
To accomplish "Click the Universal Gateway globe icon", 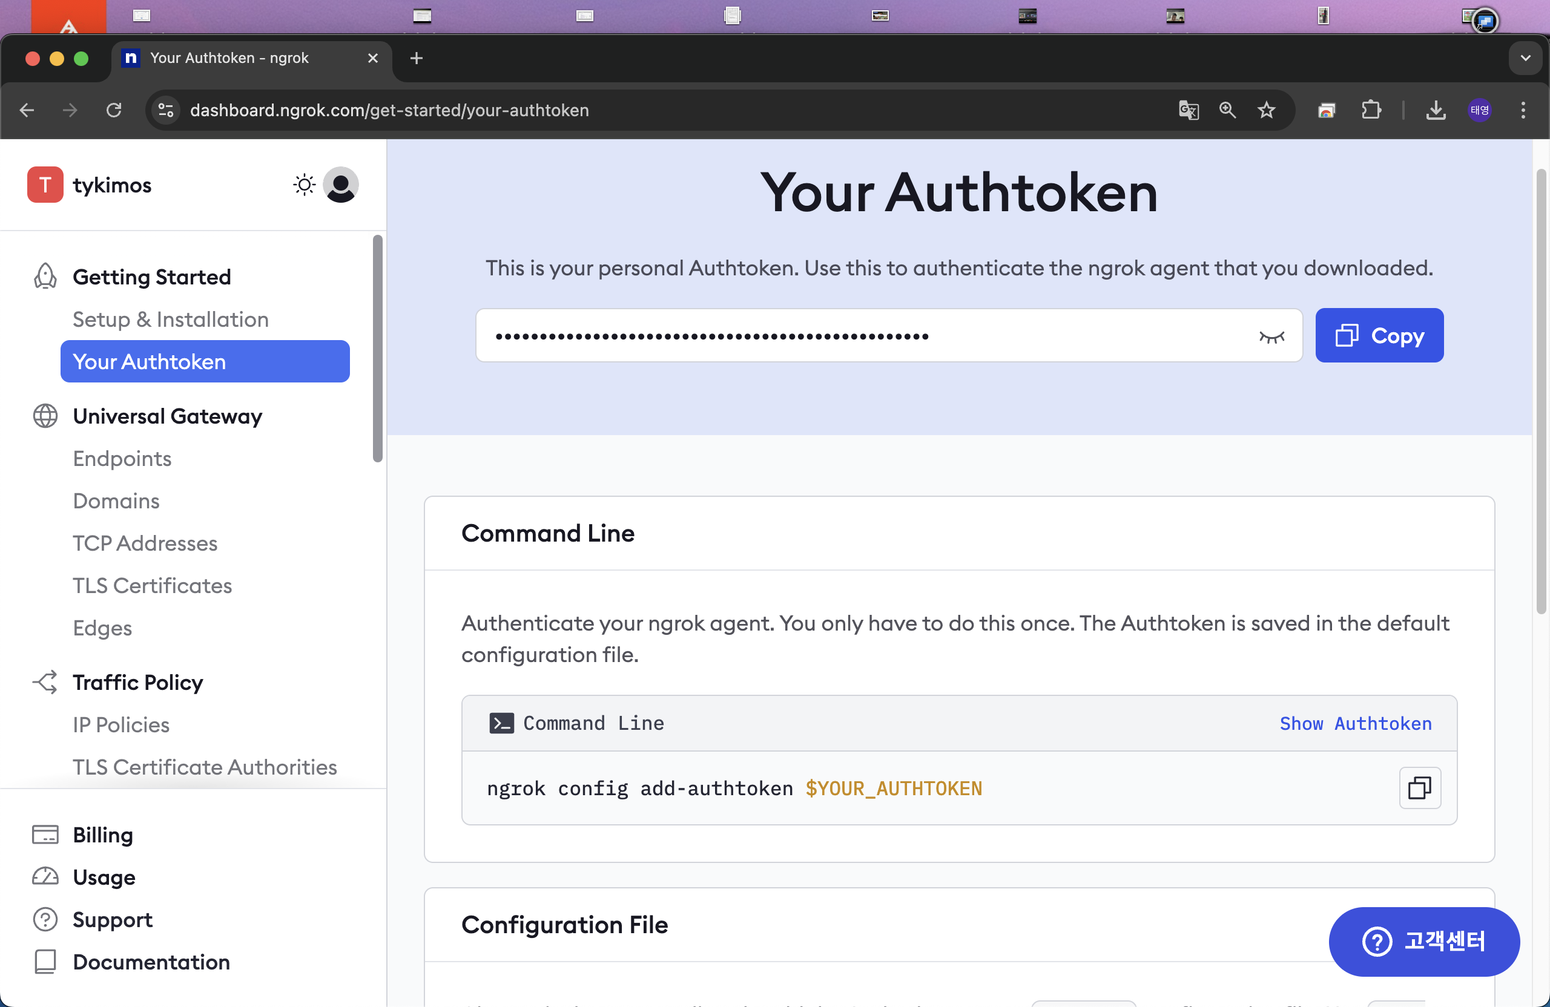I will (x=45, y=416).
